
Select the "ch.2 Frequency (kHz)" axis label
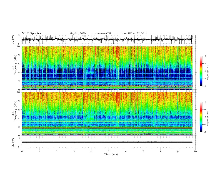click(15, 110)
